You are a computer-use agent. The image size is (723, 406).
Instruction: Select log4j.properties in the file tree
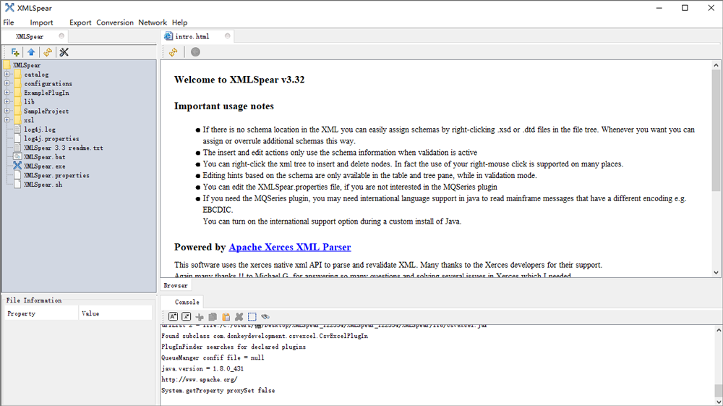click(51, 138)
